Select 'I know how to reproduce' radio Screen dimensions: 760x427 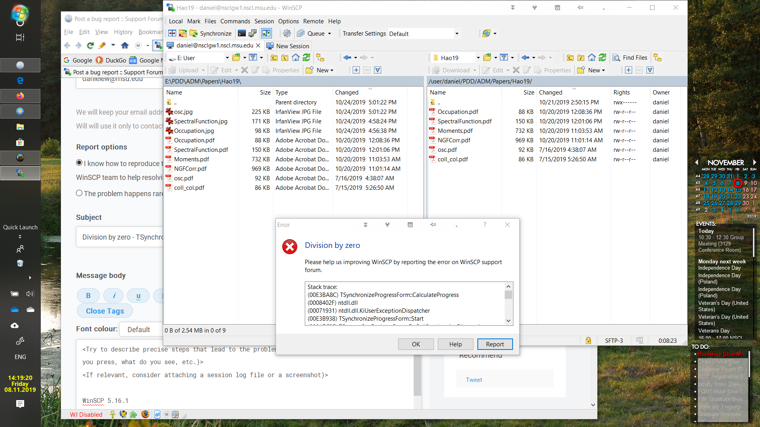click(x=79, y=163)
